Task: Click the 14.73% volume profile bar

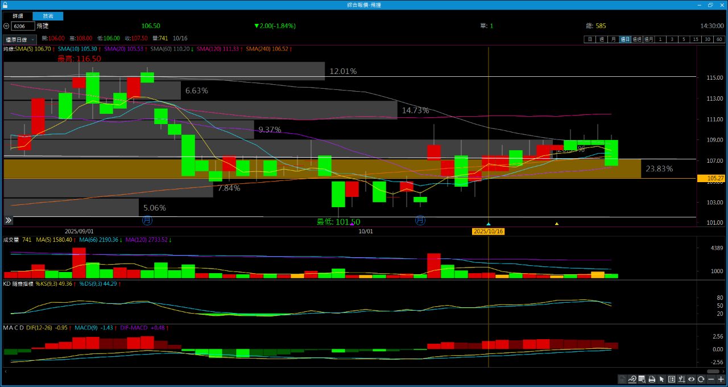Action: [200, 110]
